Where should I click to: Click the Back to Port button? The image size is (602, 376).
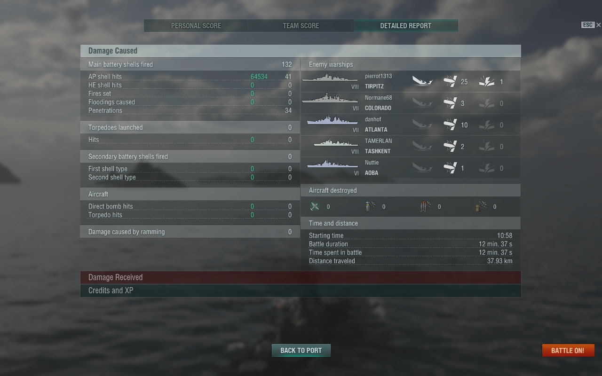301,351
